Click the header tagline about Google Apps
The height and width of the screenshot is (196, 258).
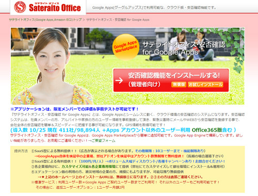tap(154, 8)
